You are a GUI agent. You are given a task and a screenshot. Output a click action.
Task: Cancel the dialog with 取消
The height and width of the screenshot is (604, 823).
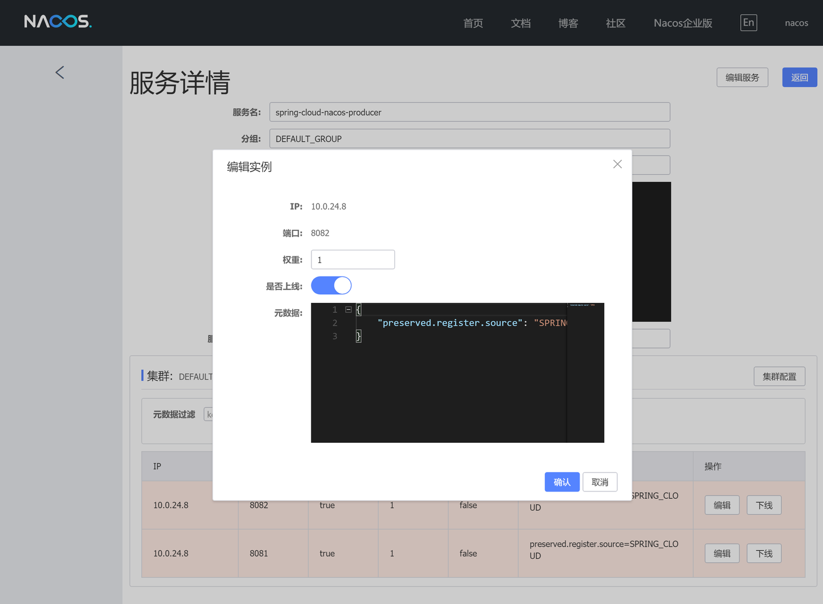[x=600, y=482]
